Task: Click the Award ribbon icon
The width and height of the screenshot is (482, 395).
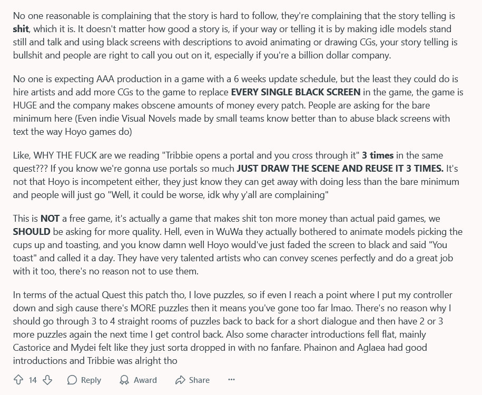Action: point(124,380)
